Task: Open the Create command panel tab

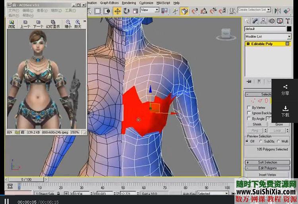Action: coord(247,21)
